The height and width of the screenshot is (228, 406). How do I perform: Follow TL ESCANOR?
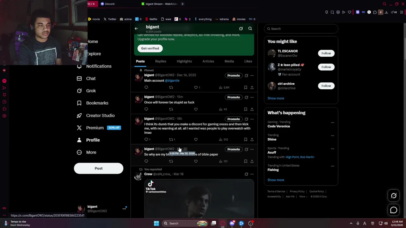pos(326,53)
